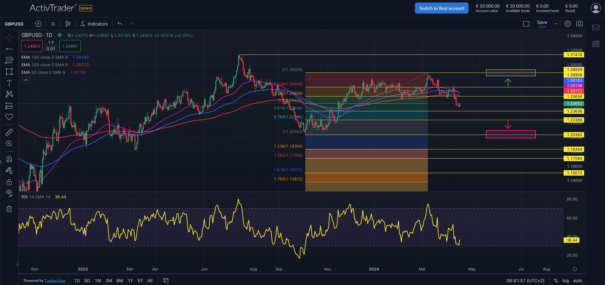Open the Save dropdown chevron
The width and height of the screenshot is (605, 285).
click(x=555, y=23)
